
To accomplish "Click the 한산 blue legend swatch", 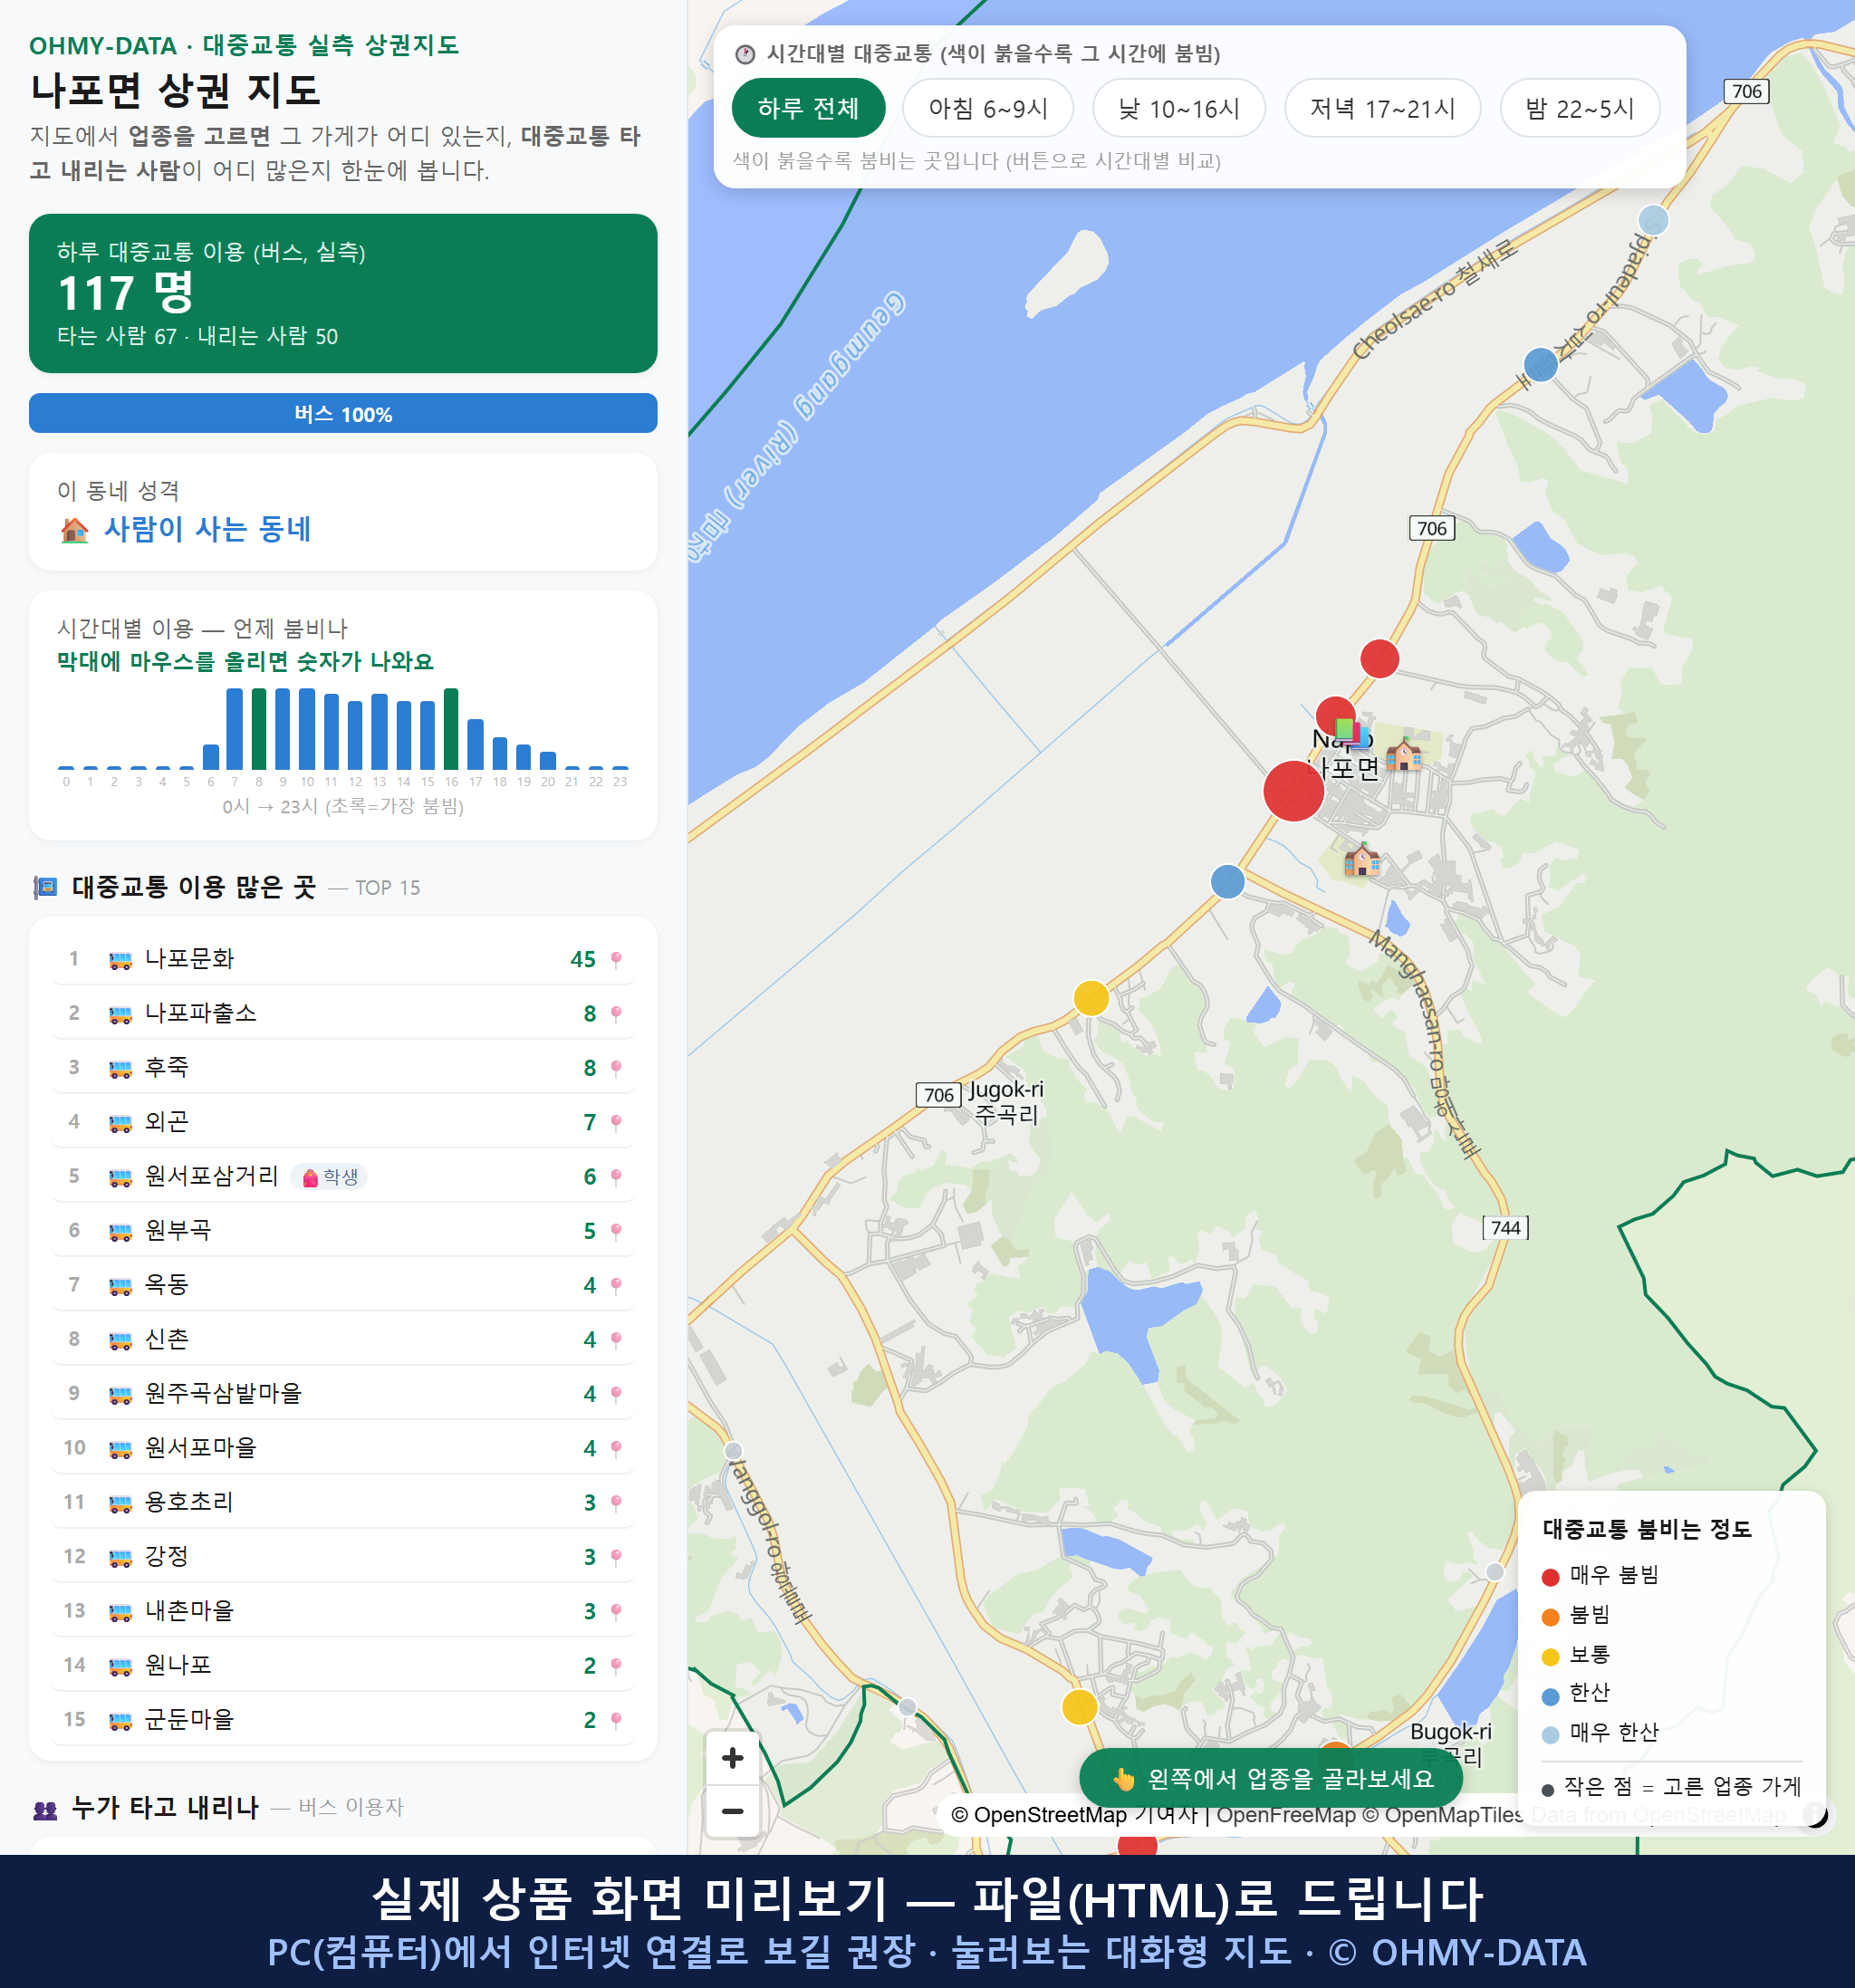I will pyautogui.click(x=1550, y=1696).
